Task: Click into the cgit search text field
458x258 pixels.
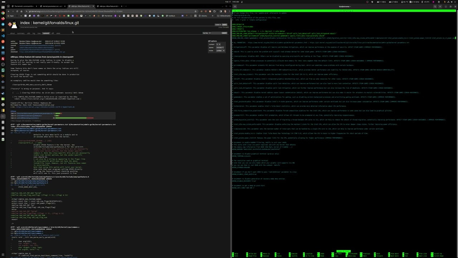Action: (216, 33)
